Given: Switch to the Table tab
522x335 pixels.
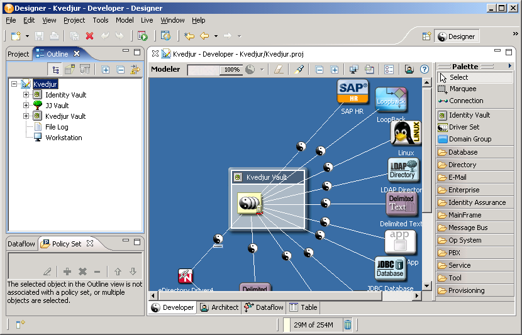Looking at the screenshot, I should click(303, 307).
